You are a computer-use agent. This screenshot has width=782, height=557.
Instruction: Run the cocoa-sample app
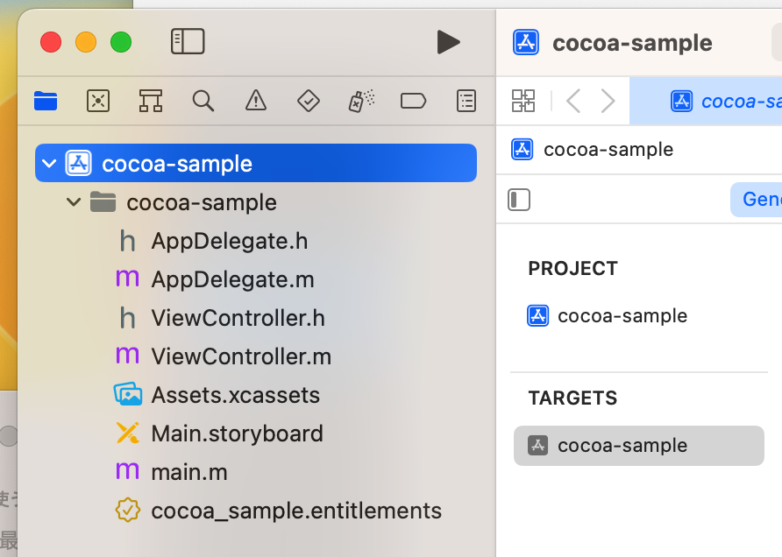[449, 41]
